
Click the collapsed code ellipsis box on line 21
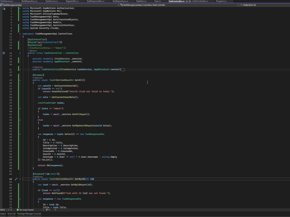(x=123, y=69)
